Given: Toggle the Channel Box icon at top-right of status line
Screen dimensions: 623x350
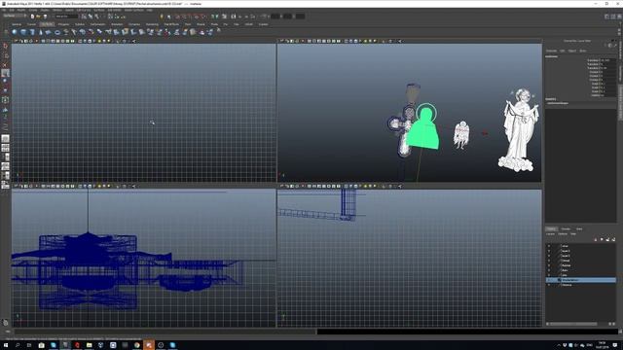Looking at the screenshot, I should (x=619, y=17).
